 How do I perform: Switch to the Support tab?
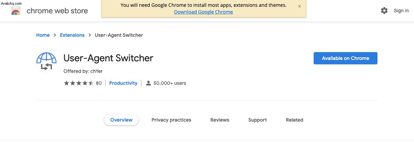[x=258, y=120]
